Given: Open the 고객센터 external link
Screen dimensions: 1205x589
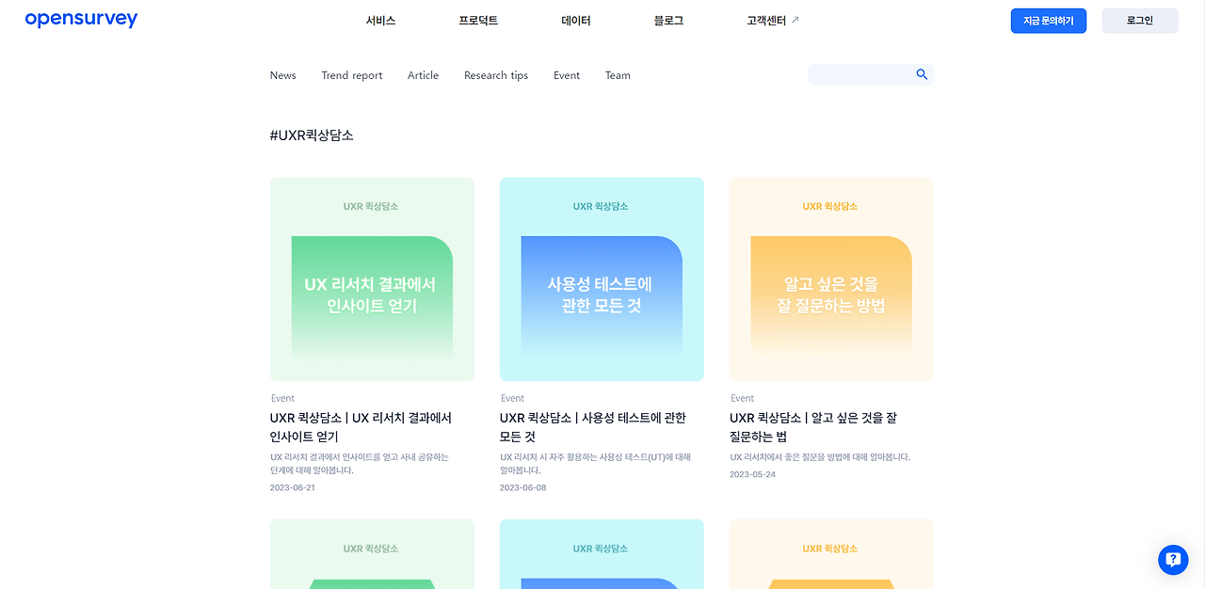Looking at the screenshot, I should (772, 21).
